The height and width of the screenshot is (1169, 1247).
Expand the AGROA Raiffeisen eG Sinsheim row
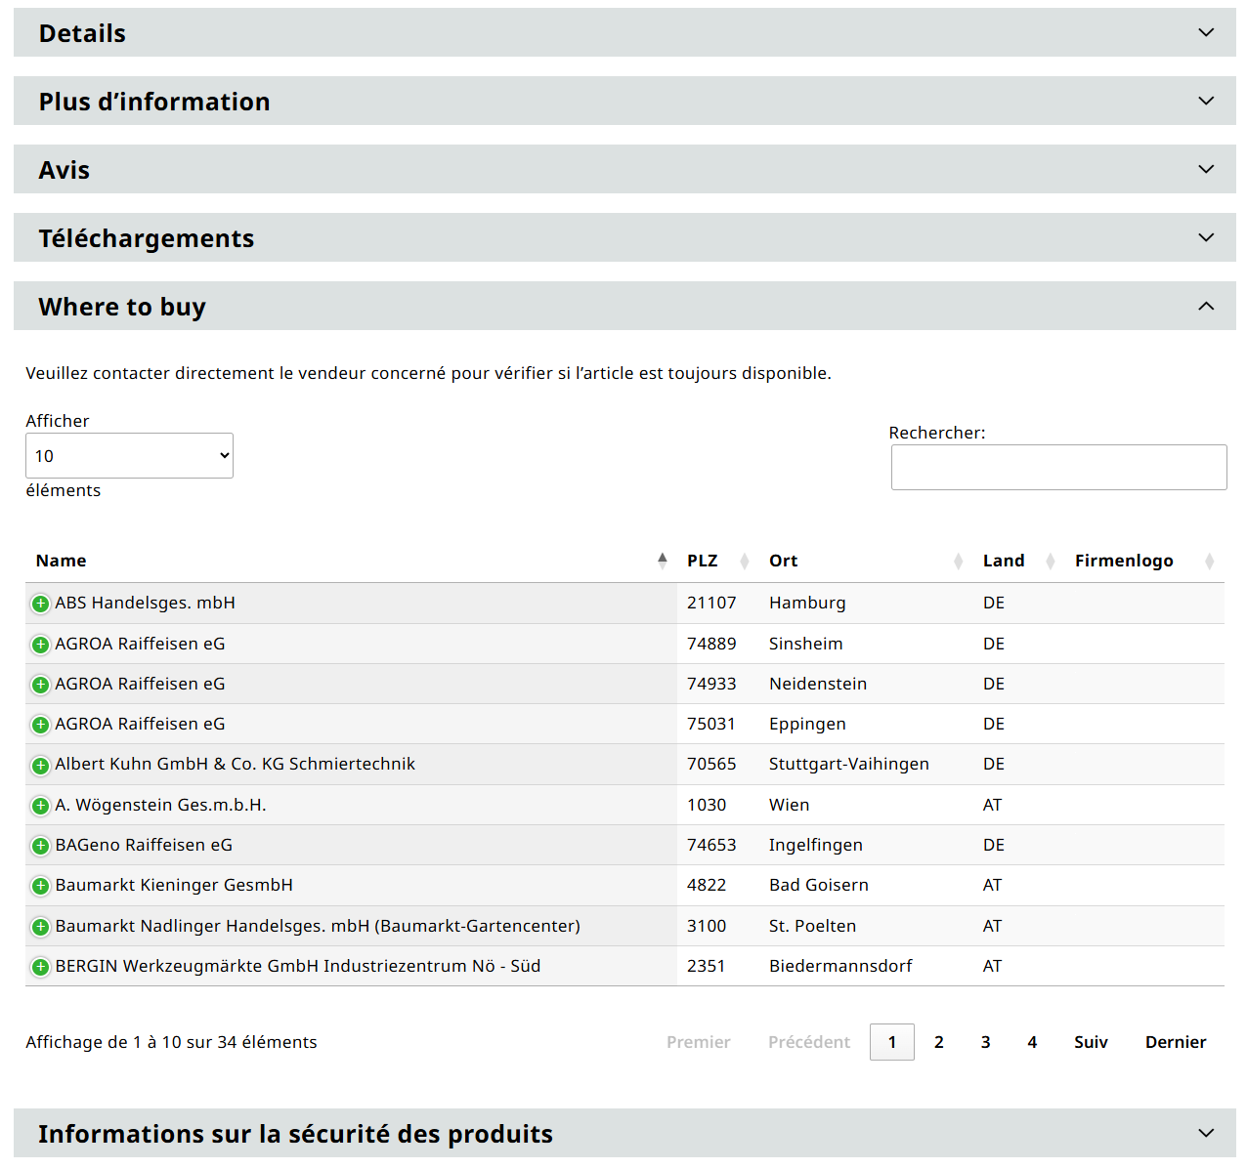[40, 645]
